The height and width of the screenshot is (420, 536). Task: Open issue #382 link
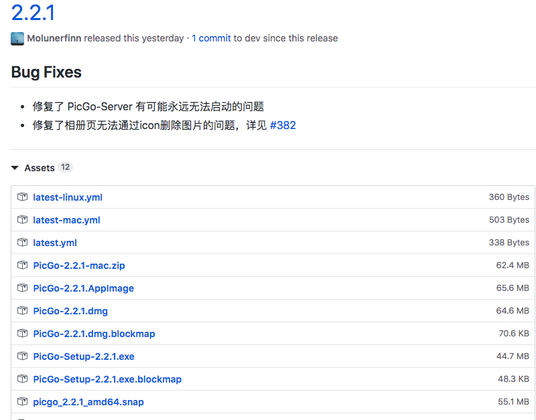(x=283, y=125)
